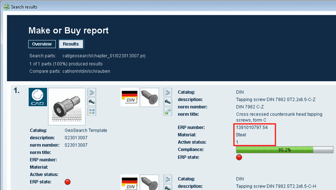Image resolution: width=336 pixels, height=190 pixels.
Task: Click the compare parts path cat/norm/din/schrauben
Action: point(86,71)
